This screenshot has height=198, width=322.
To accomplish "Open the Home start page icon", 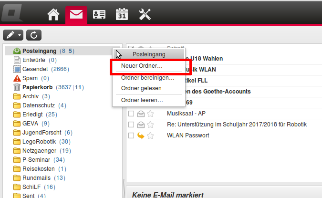I will point(53,14).
